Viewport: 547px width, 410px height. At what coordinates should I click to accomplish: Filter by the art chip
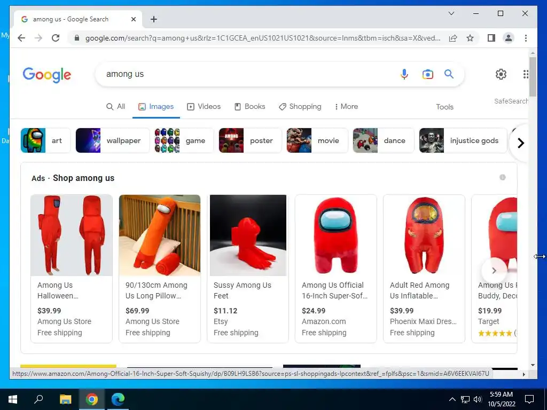coord(46,140)
